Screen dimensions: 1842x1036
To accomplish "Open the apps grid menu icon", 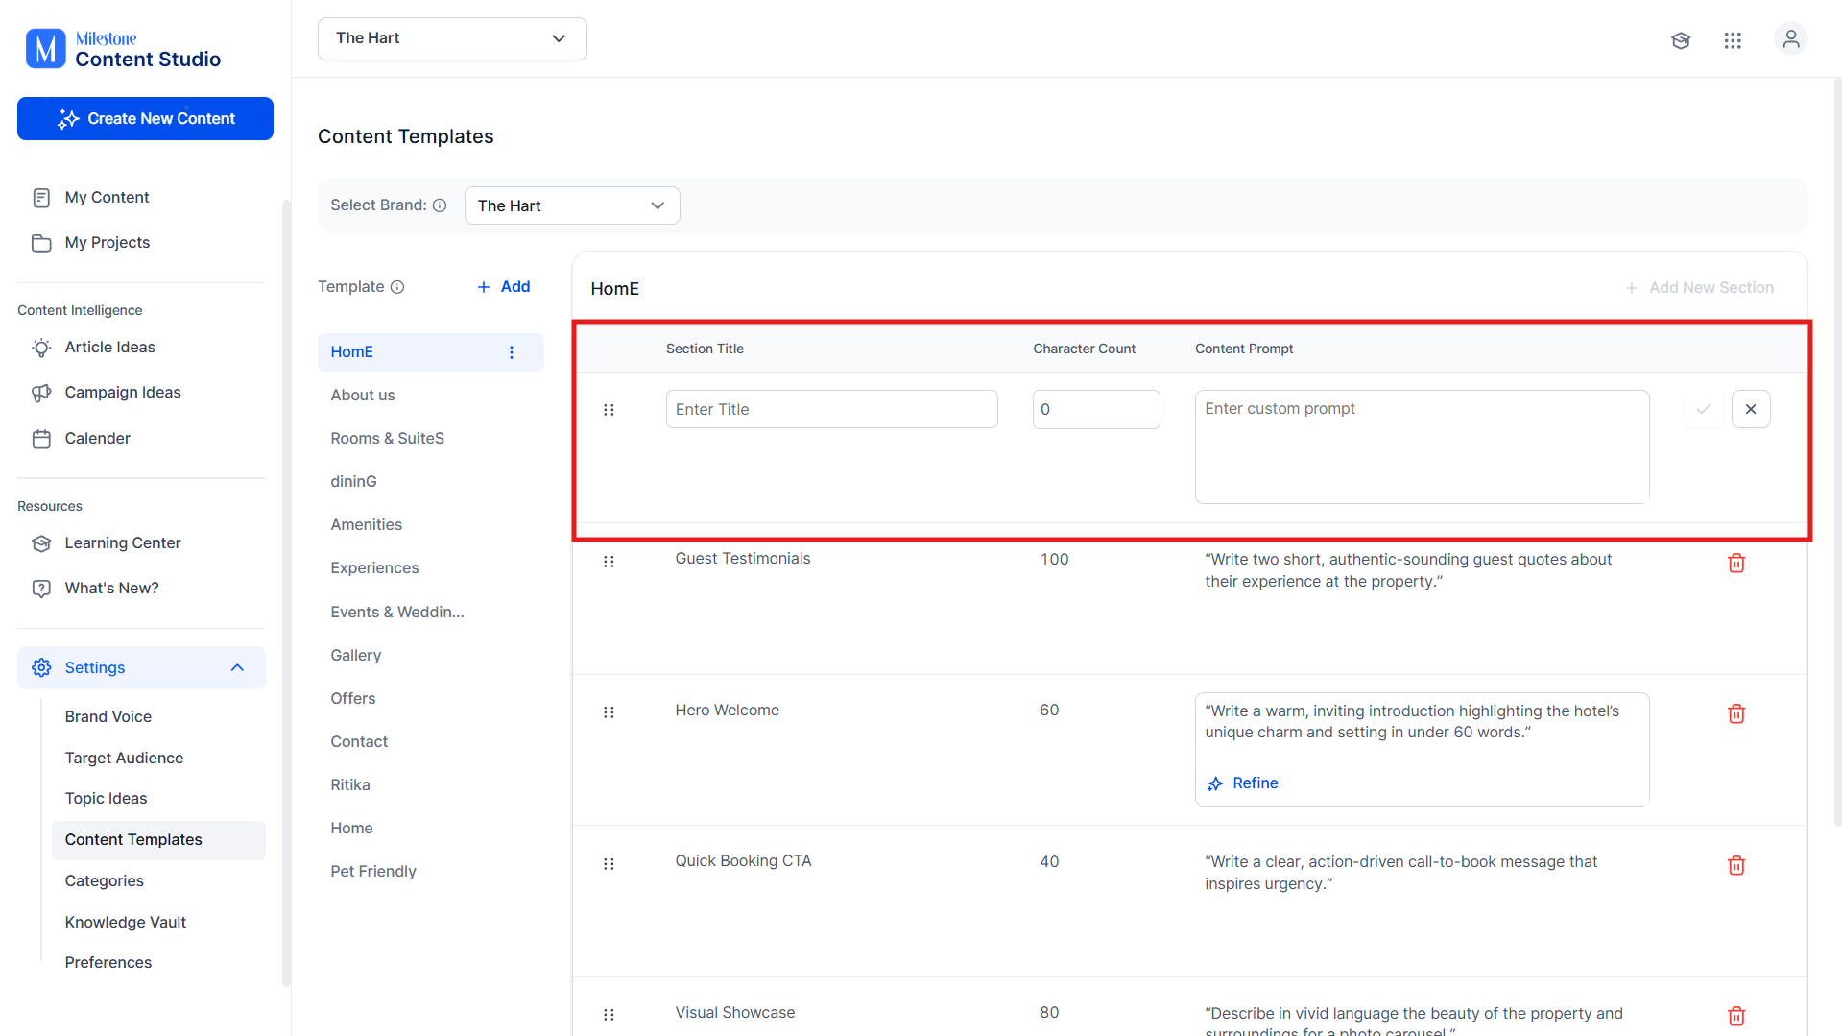I will [x=1733, y=40].
